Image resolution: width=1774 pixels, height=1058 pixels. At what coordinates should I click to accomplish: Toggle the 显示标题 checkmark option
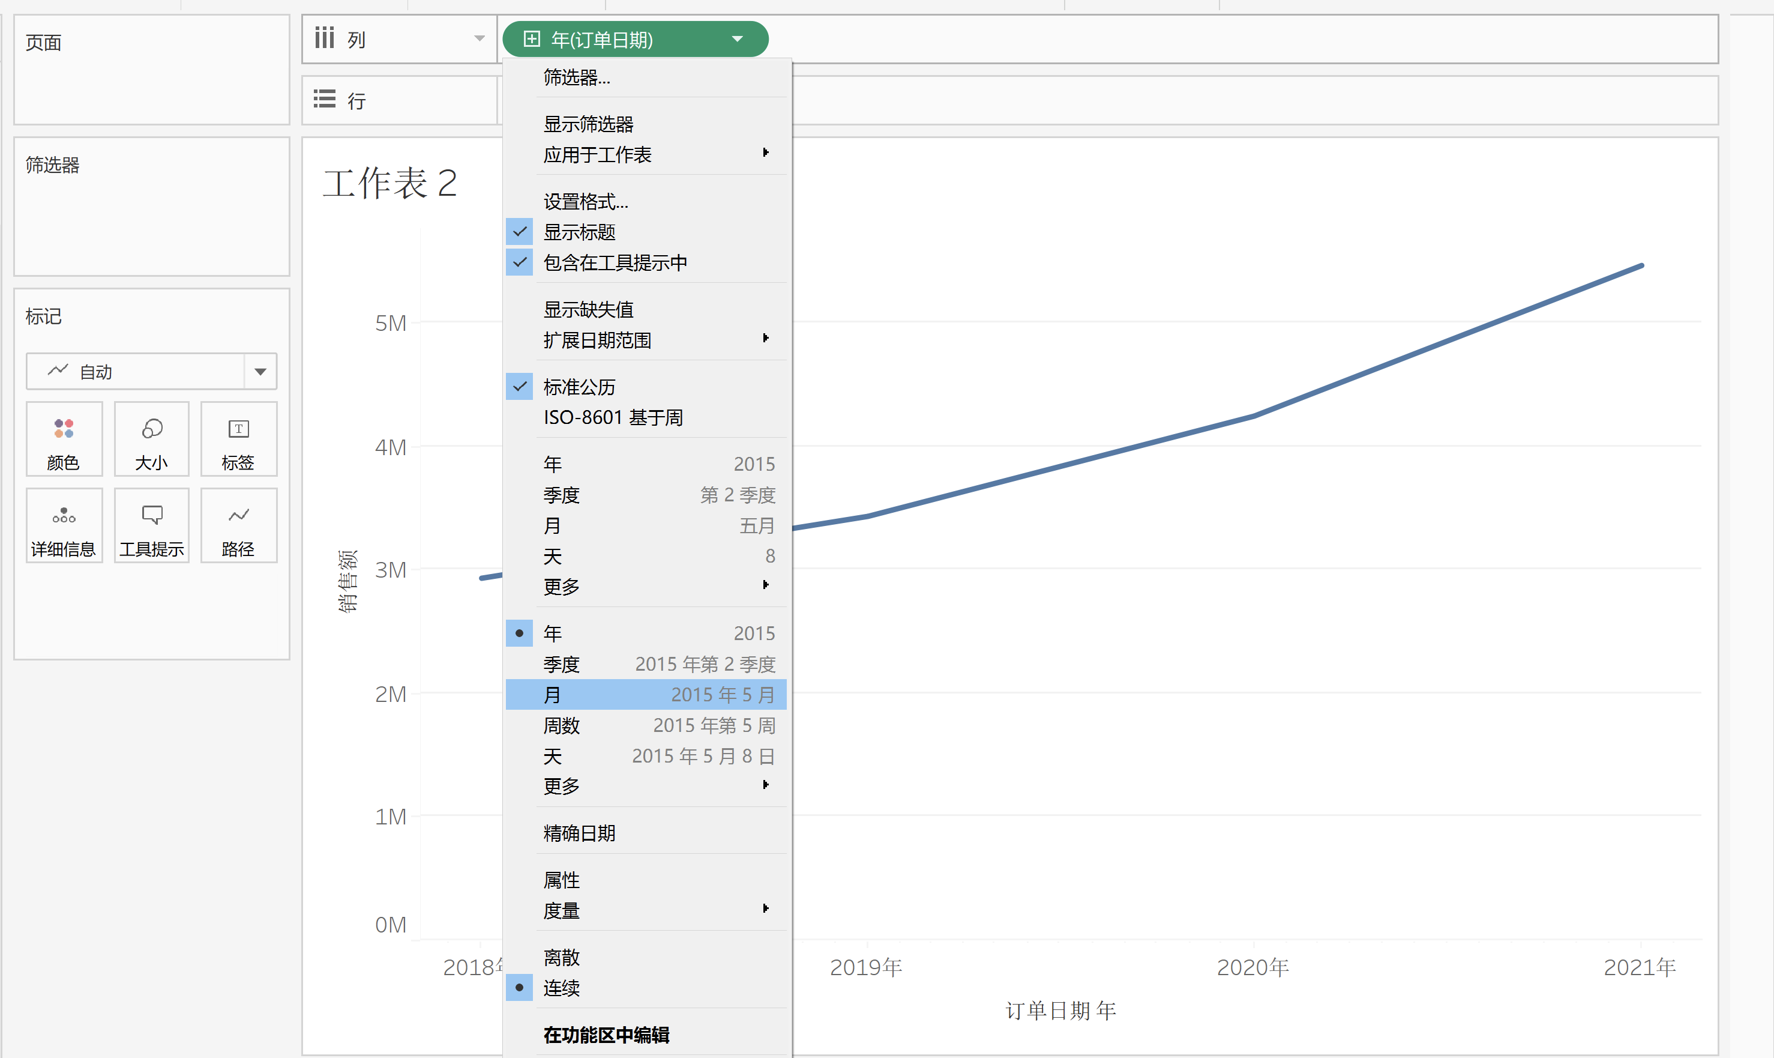pyautogui.click(x=646, y=232)
